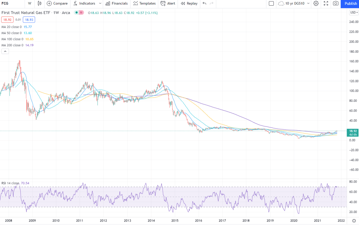The width and height of the screenshot is (359, 226).
Task: Open chart settings gear
Action: click(316, 4)
